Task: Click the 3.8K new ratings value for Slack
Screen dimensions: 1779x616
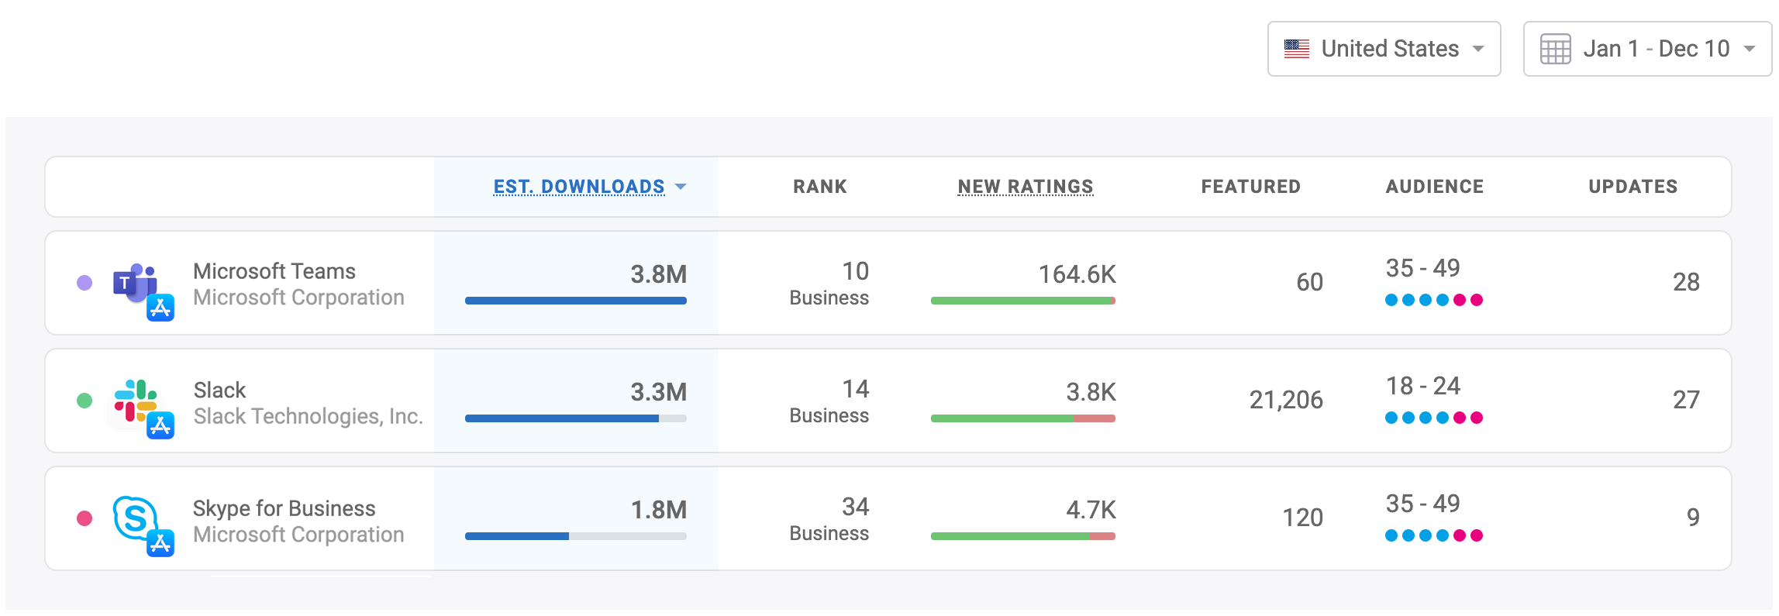Action: [1091, 392]
